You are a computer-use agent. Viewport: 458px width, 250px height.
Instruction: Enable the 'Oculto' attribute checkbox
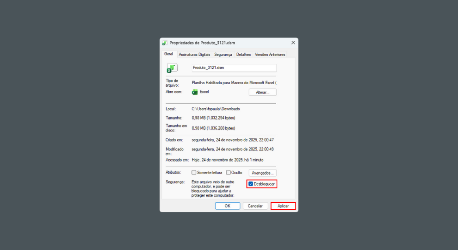(x=229, y=173)
